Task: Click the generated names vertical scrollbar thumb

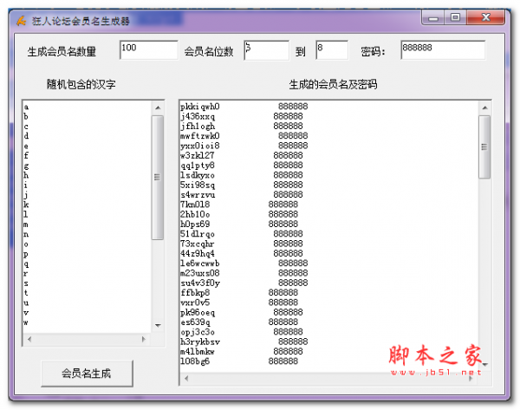Action: [484, 147]
